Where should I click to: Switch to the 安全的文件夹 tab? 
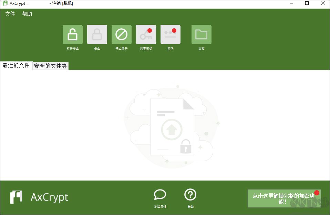click(x=51, y=66)
